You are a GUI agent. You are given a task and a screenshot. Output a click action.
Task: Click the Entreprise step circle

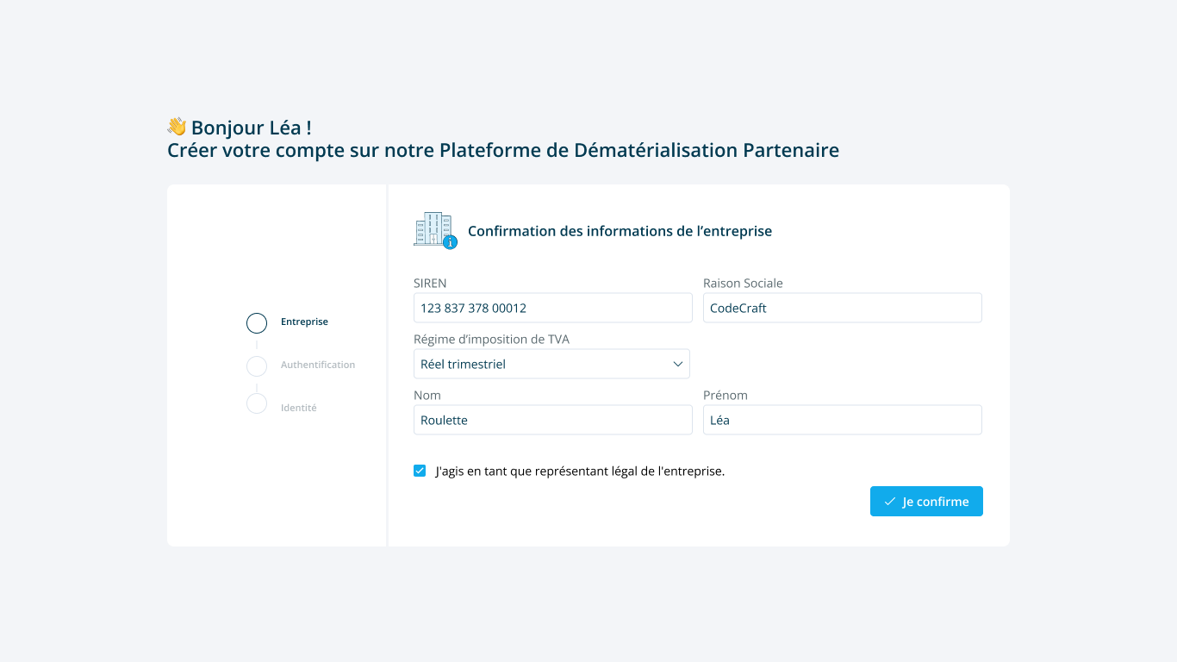(257, 323)
